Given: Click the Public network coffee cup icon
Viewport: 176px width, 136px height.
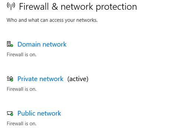Looking at the screenshot, I should 10,113.
